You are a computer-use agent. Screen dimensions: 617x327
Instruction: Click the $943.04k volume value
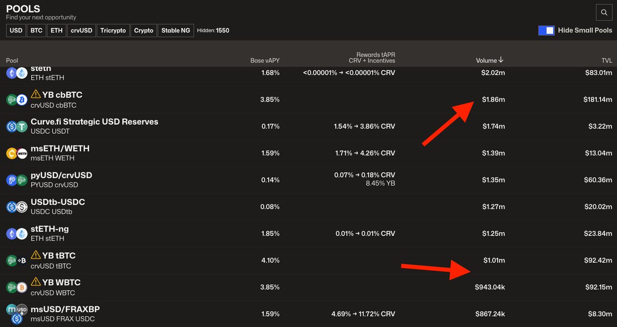tap(490, 287)
